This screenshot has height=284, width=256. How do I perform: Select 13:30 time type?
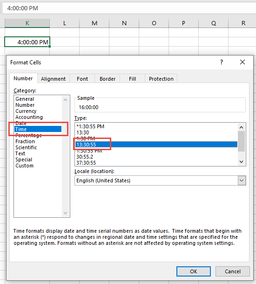[83, 132]
